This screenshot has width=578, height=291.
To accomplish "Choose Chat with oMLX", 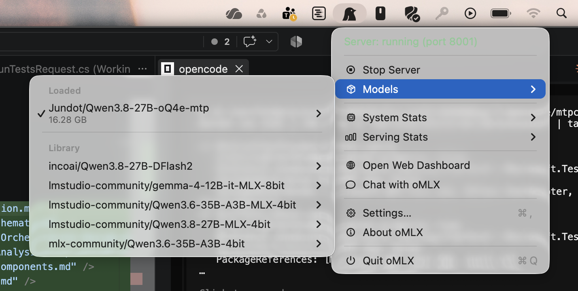I will (440, 185).
